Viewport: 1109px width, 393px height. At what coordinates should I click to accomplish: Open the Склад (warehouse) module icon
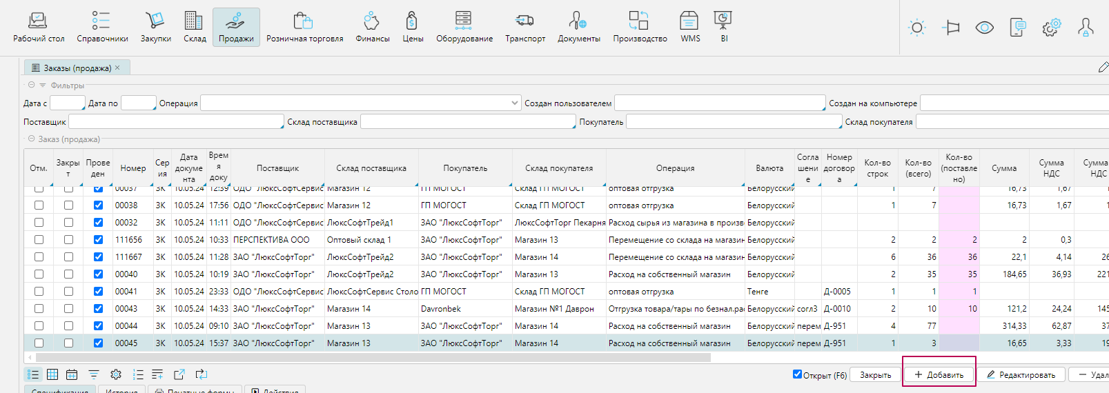[195, 27]
